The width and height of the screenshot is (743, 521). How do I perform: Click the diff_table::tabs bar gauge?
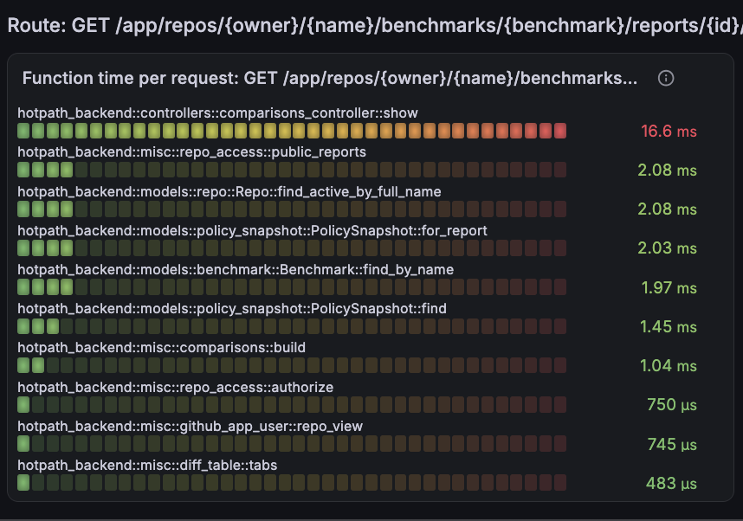coord(292,483)
